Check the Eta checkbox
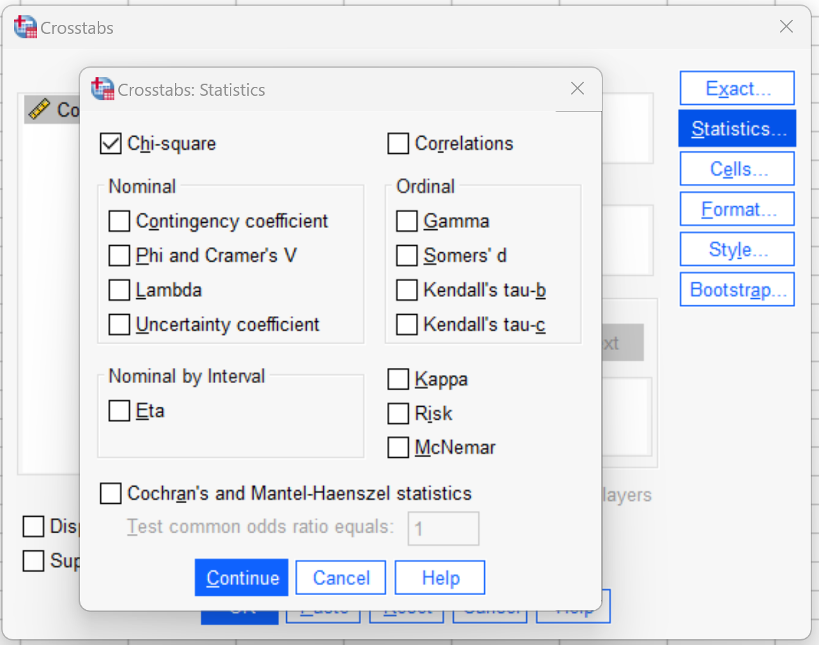Viewport: 819px width, 645px height. coord(119,411)
